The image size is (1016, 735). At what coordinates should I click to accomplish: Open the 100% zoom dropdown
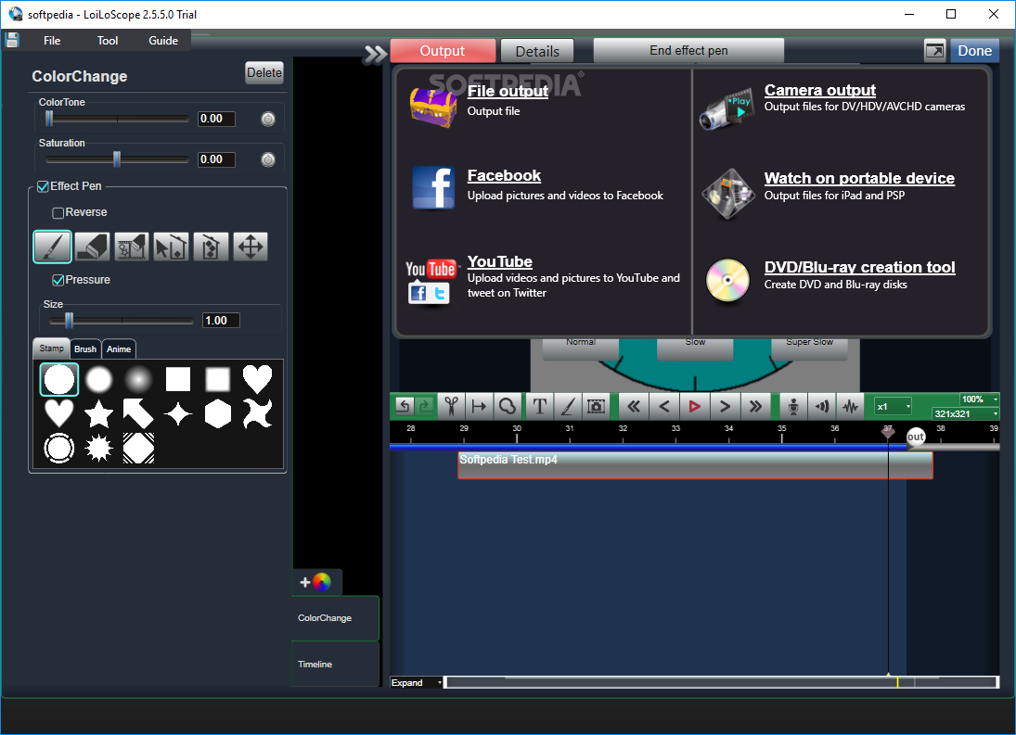click(x=978, y=399)
